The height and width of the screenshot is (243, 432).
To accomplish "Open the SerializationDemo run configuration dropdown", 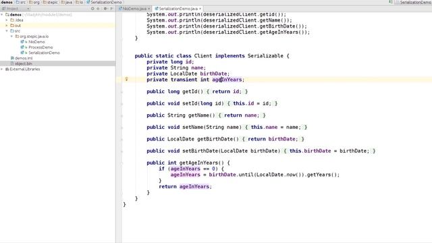I will click(x=413, y=2).
